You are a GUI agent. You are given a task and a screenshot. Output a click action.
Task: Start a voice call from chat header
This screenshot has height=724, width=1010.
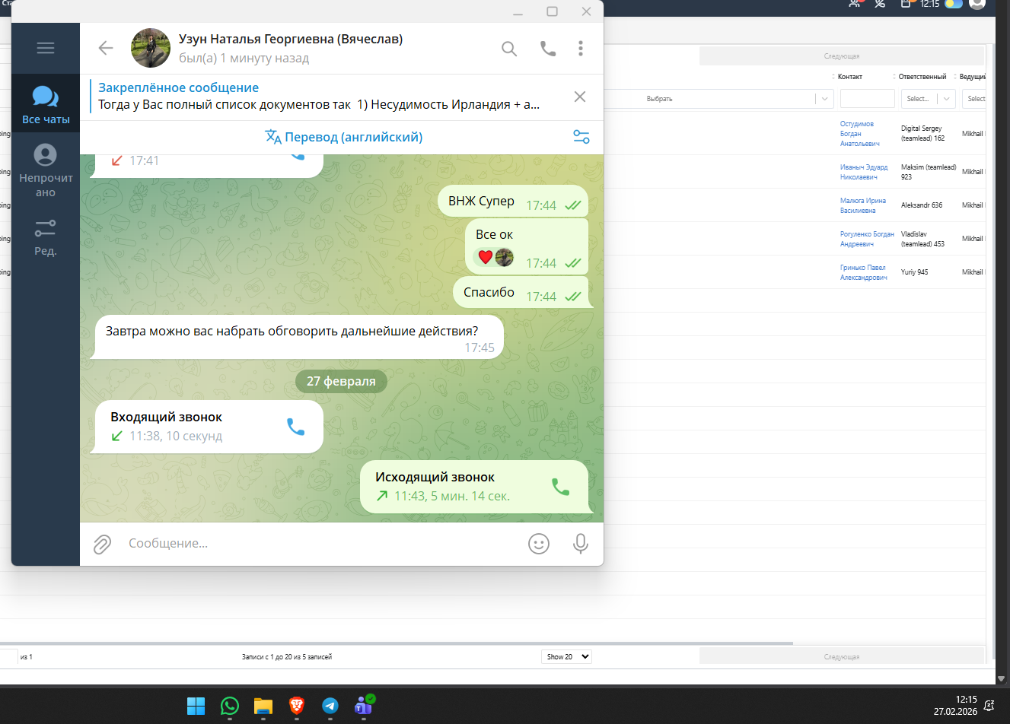pyautogui.click(x=548, y=49)
